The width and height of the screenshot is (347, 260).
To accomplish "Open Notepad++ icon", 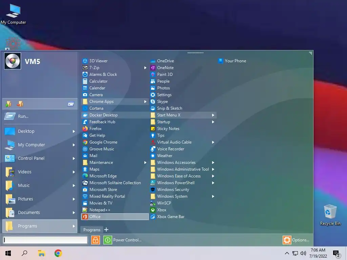I will (85, 210).
